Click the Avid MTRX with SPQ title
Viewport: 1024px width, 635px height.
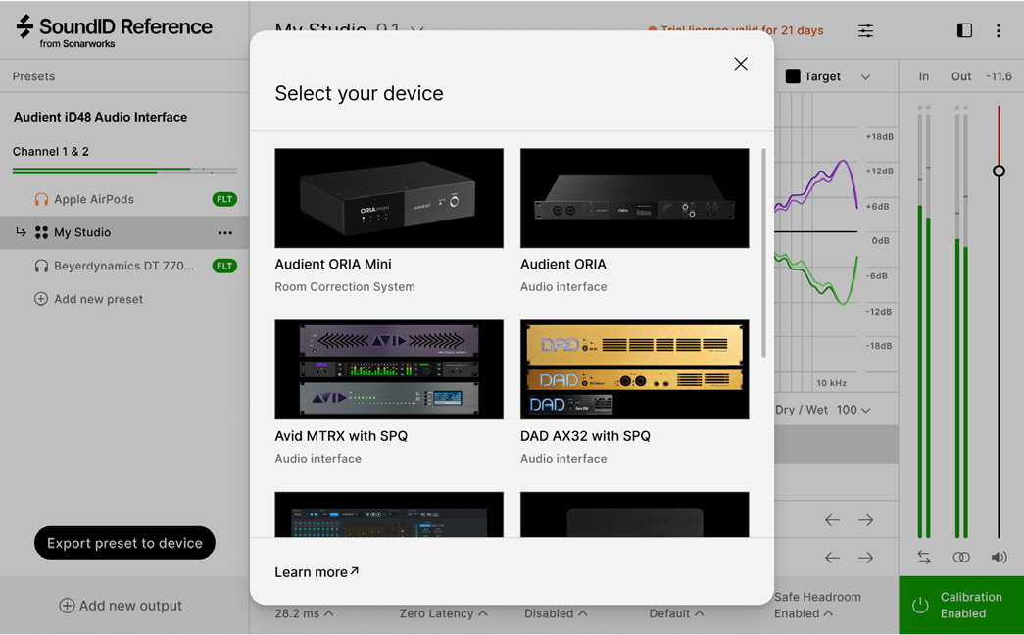(341, 436)
